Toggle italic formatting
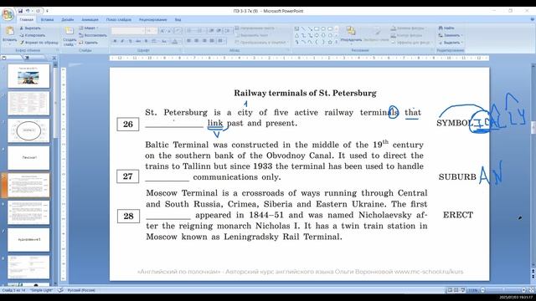The image size is (536, 301). (122, 41)
